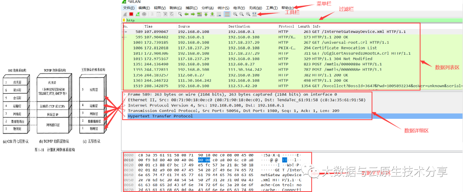Open go to specified packet icon

[x=199, y=14]
